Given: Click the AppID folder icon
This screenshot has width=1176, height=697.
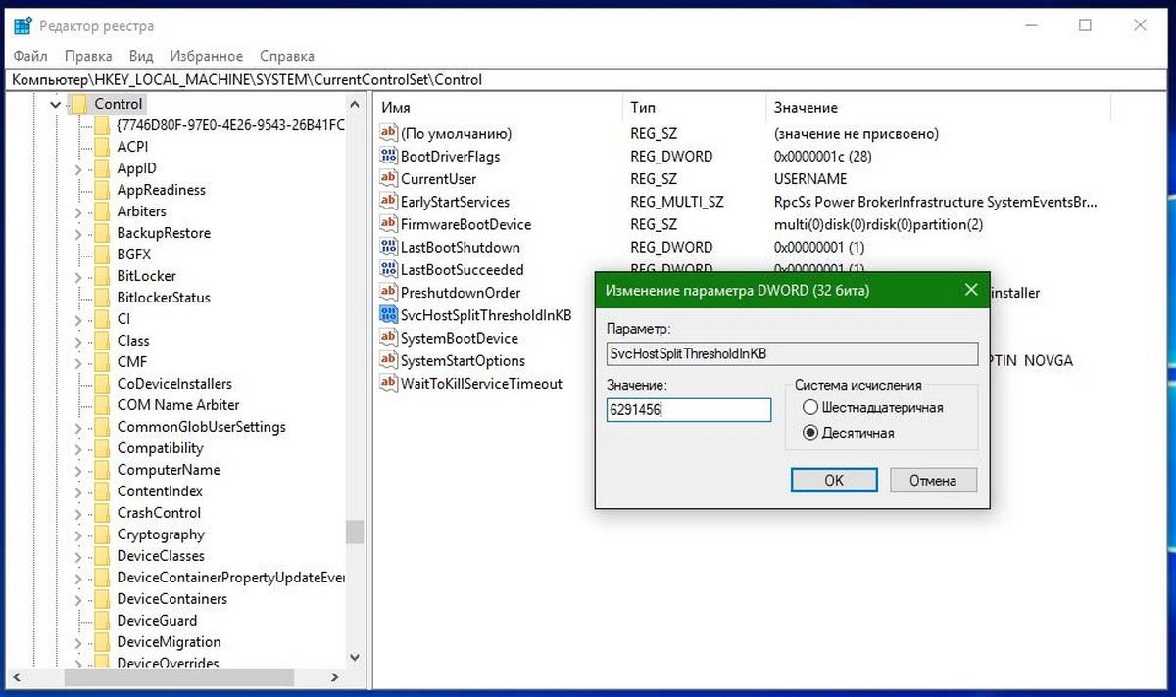Looking at the screenshot, I should coord(100,168).
